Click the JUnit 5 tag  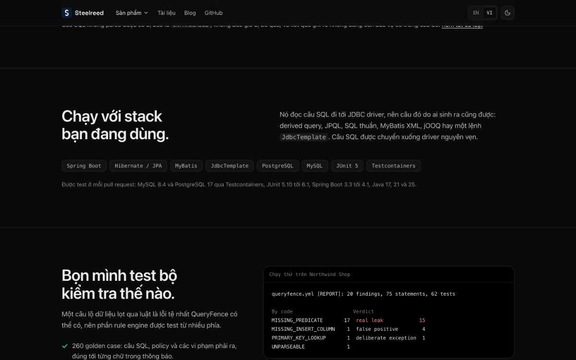[x=347, y=166]
